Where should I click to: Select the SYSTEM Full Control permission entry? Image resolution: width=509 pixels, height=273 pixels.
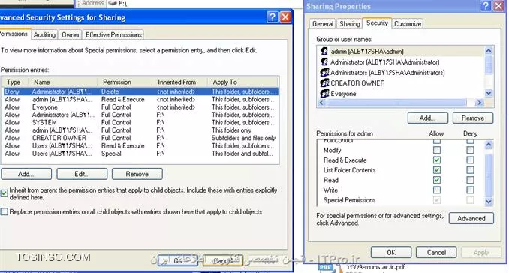(x=140, y=122)
